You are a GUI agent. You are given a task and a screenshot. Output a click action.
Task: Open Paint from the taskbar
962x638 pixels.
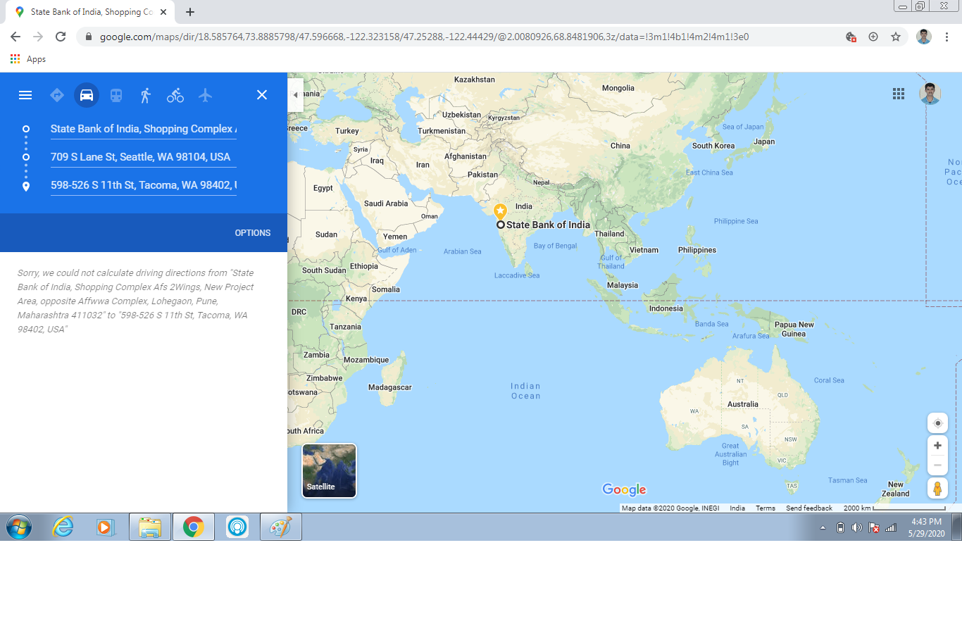(281, 527)
